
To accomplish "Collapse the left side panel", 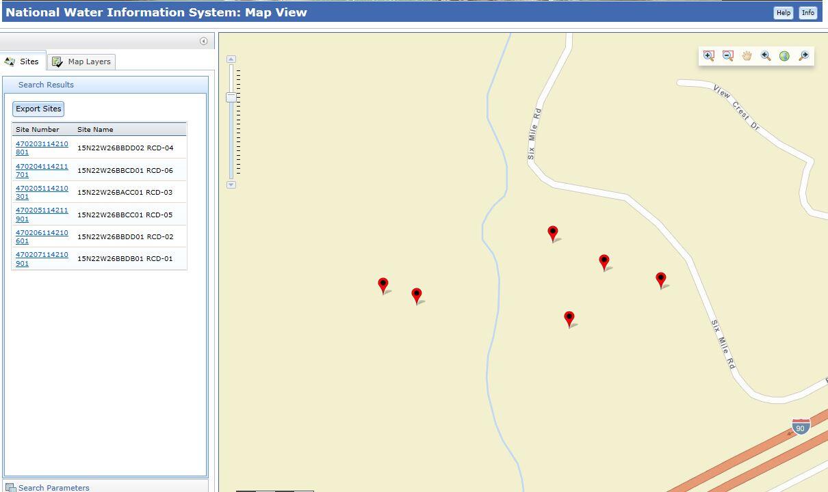I will tap(203, 41).
